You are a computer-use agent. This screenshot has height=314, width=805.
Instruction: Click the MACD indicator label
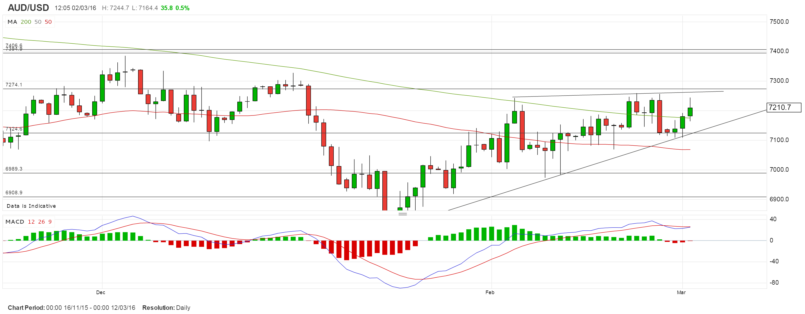pyautogui.click(x=15, y=222)
